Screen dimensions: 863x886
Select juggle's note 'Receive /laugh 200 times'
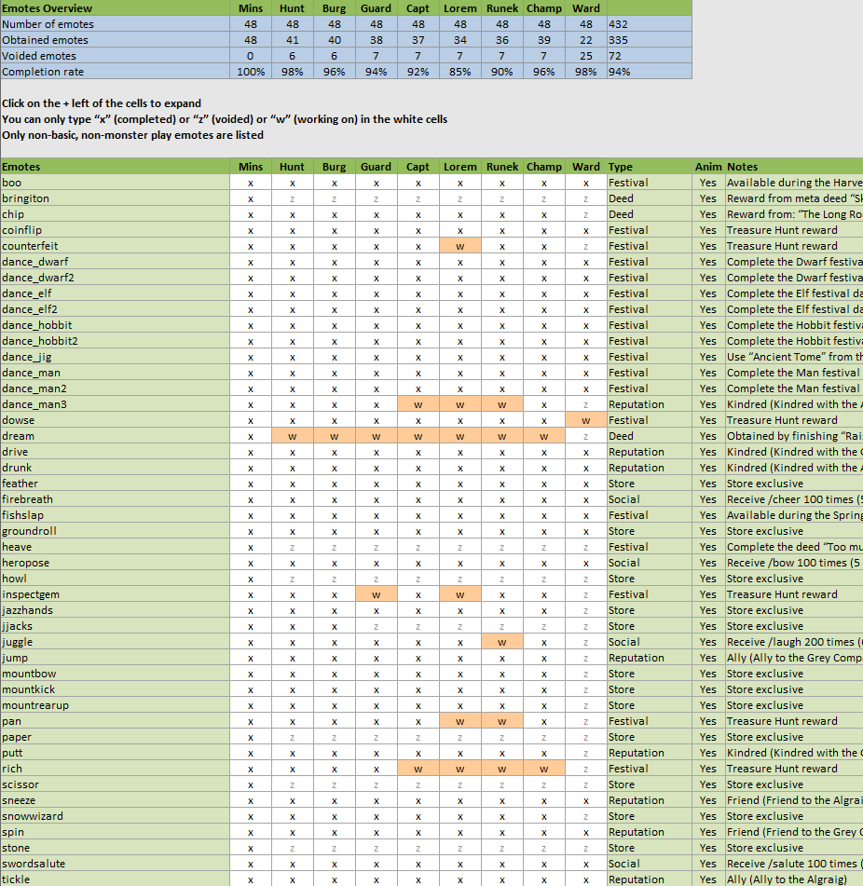coord(794,641)
